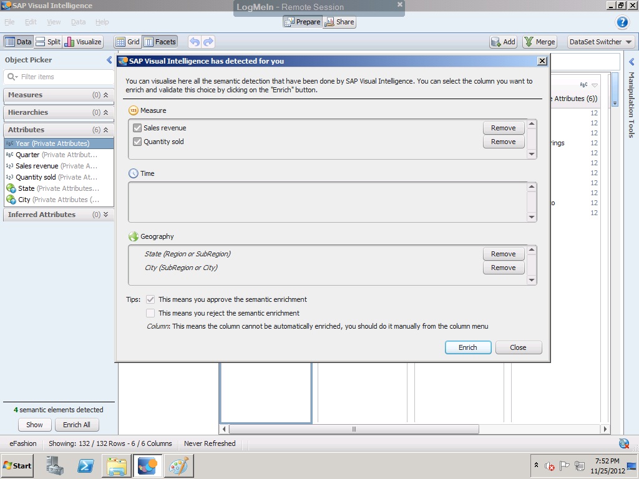Click the Filter items search field
Image resolution: width=639 pixels, height=479 pixels.
click(59, 77)
